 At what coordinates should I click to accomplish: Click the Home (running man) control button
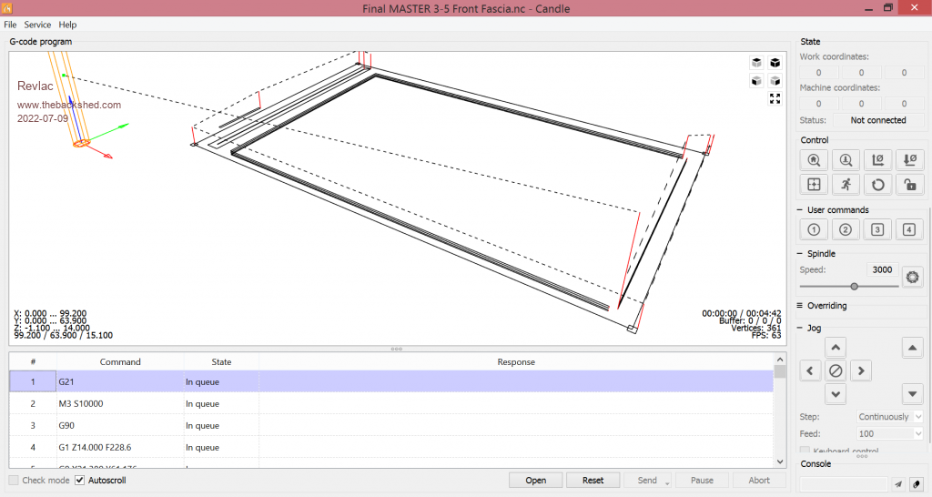click(846, 185)
